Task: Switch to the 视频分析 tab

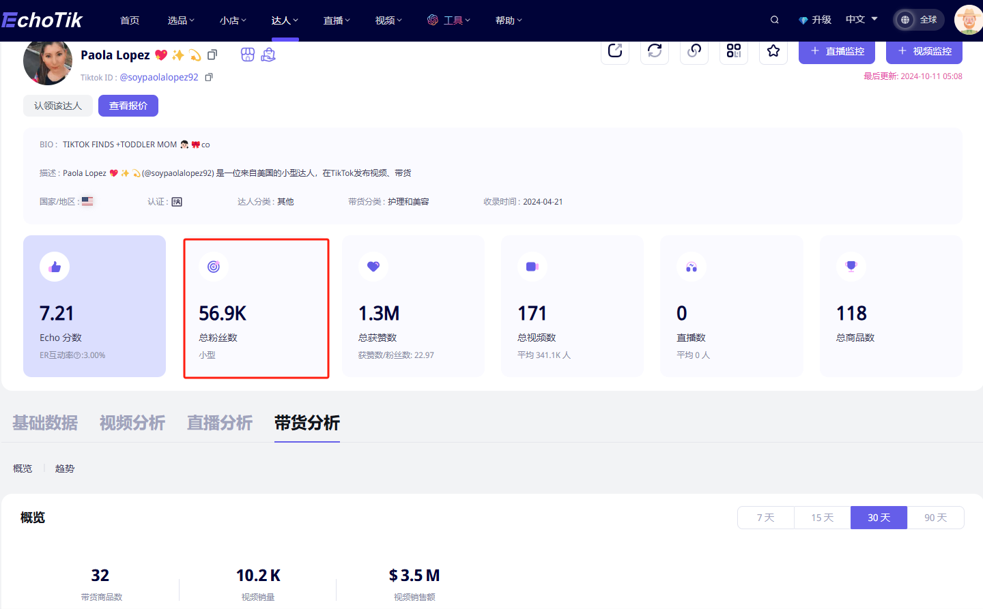Action: click(132, 423)
